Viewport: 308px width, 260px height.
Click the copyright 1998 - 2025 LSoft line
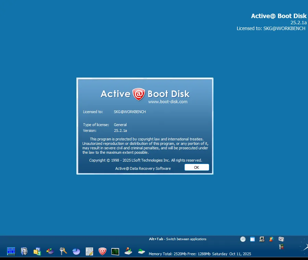(146, 160)
